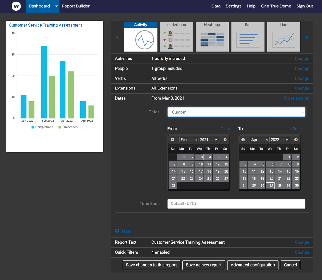Click the Dates help question icon

pyautogui.click(x=117, y=231)
